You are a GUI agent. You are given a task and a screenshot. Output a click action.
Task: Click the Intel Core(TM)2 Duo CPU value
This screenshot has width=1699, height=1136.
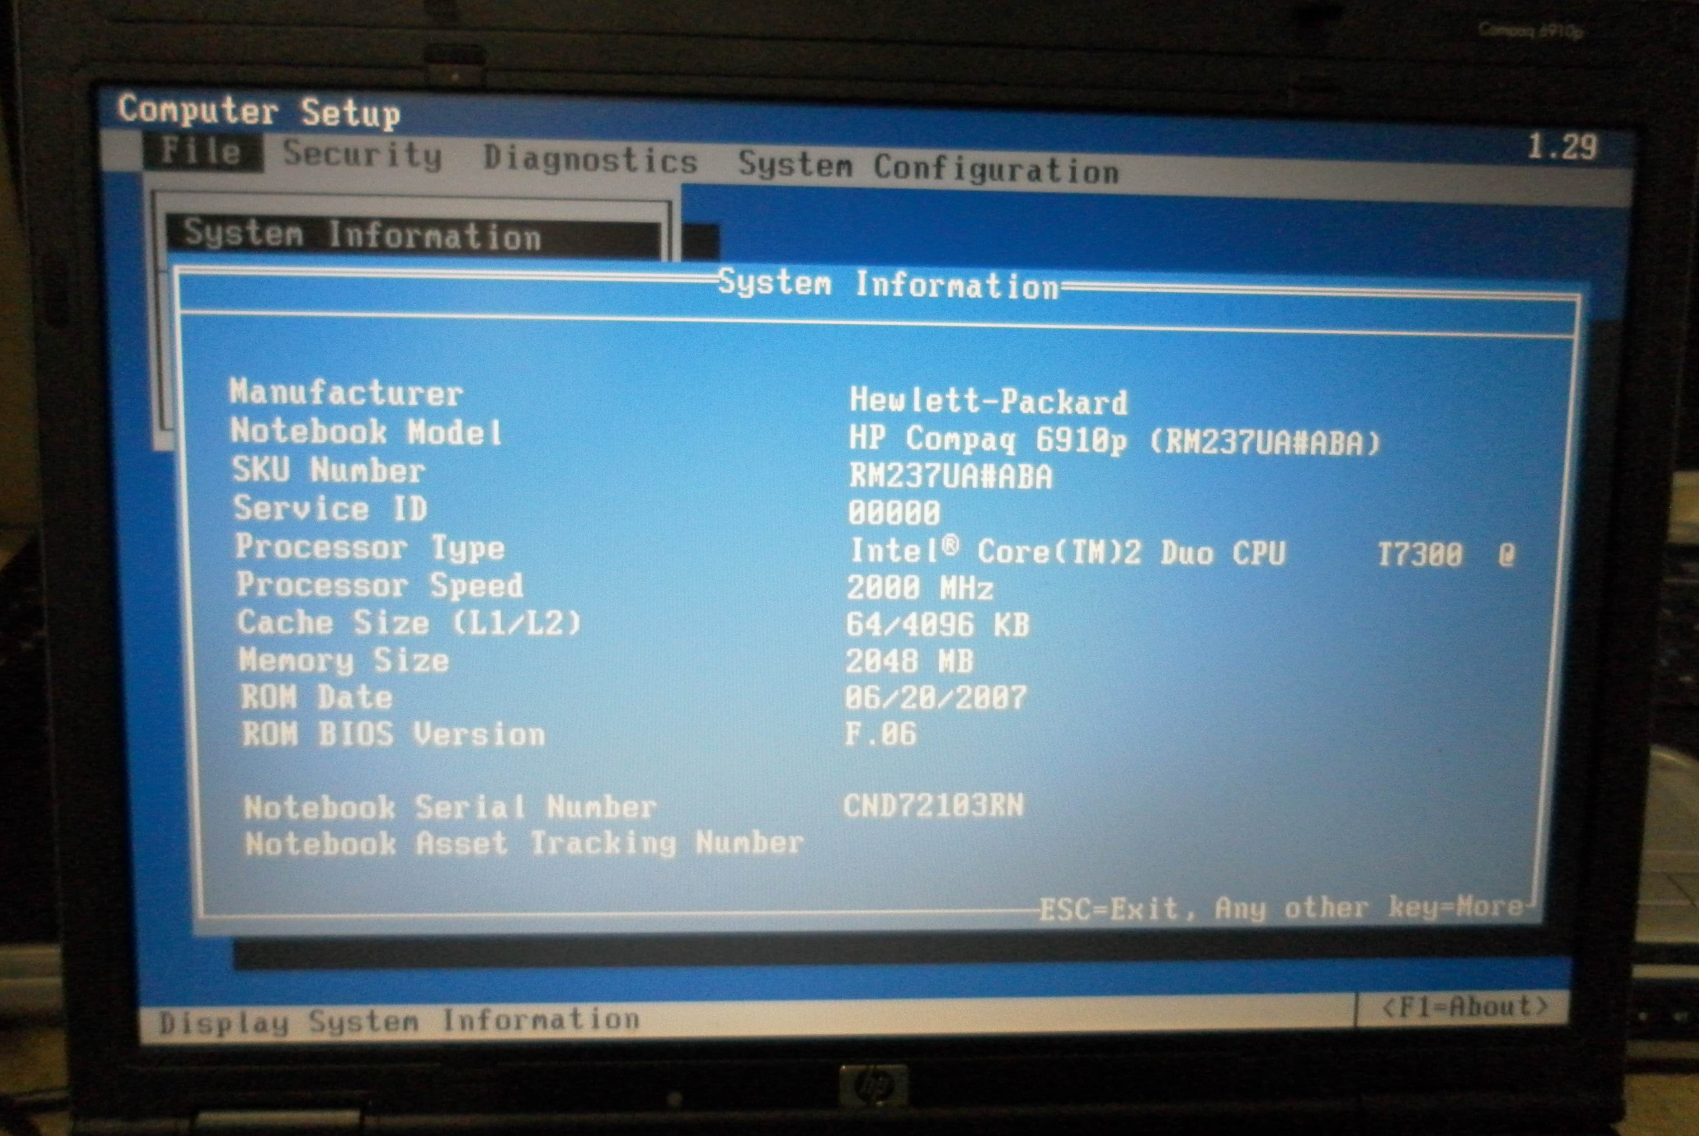click(x=1183, y=553)
